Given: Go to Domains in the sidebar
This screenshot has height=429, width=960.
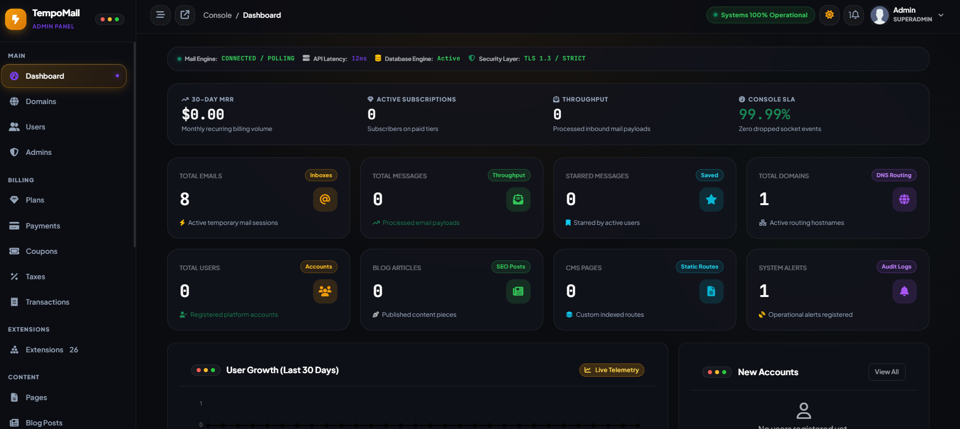Looking at the screenshot, I should [x=64, y=102].
